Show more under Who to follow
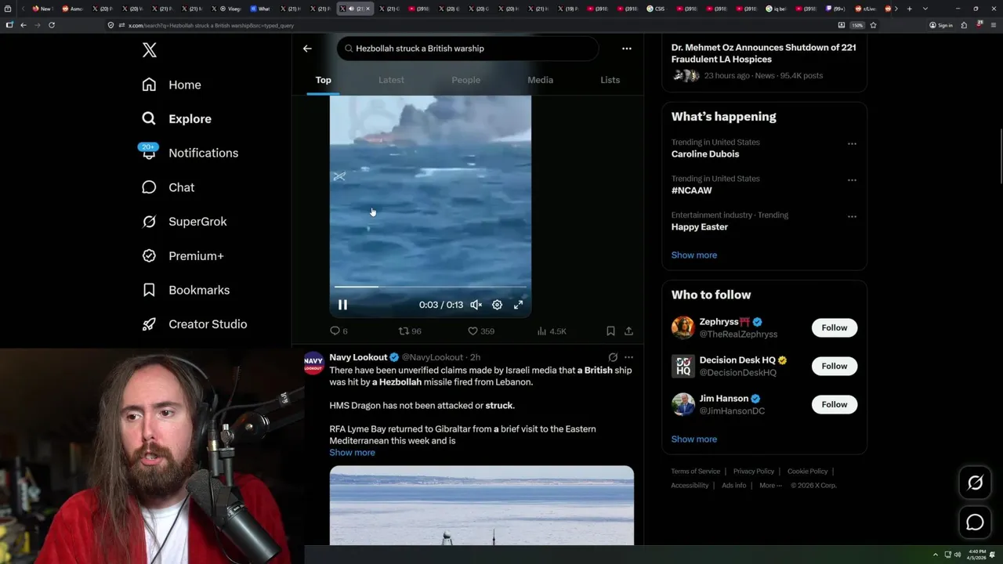The image size is (1003, 564). click(693, 439)
